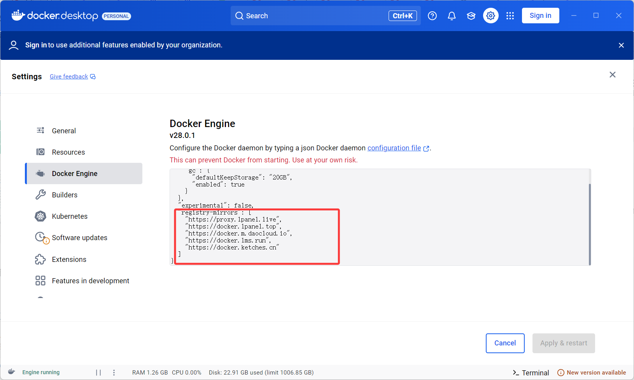Click the Engine running status text

41,372
